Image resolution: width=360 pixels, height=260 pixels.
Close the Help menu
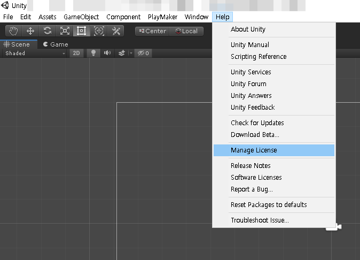click(x=223, y=17)
